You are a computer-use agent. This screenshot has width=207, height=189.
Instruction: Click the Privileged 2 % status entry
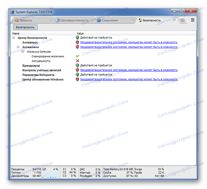[x=90, y=176]
